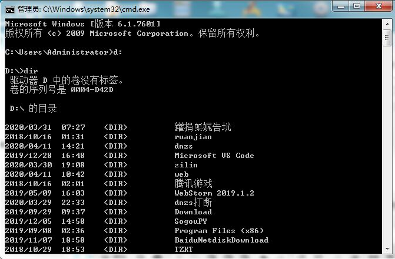
Task: Click the ruanjian directory entry
Action: 193,137
